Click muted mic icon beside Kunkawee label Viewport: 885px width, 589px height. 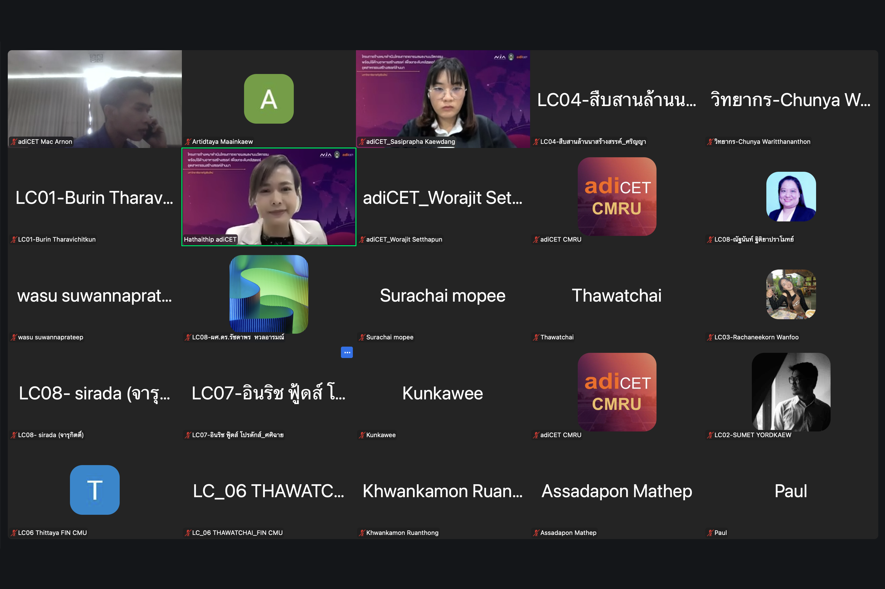(x=362, y=435)
